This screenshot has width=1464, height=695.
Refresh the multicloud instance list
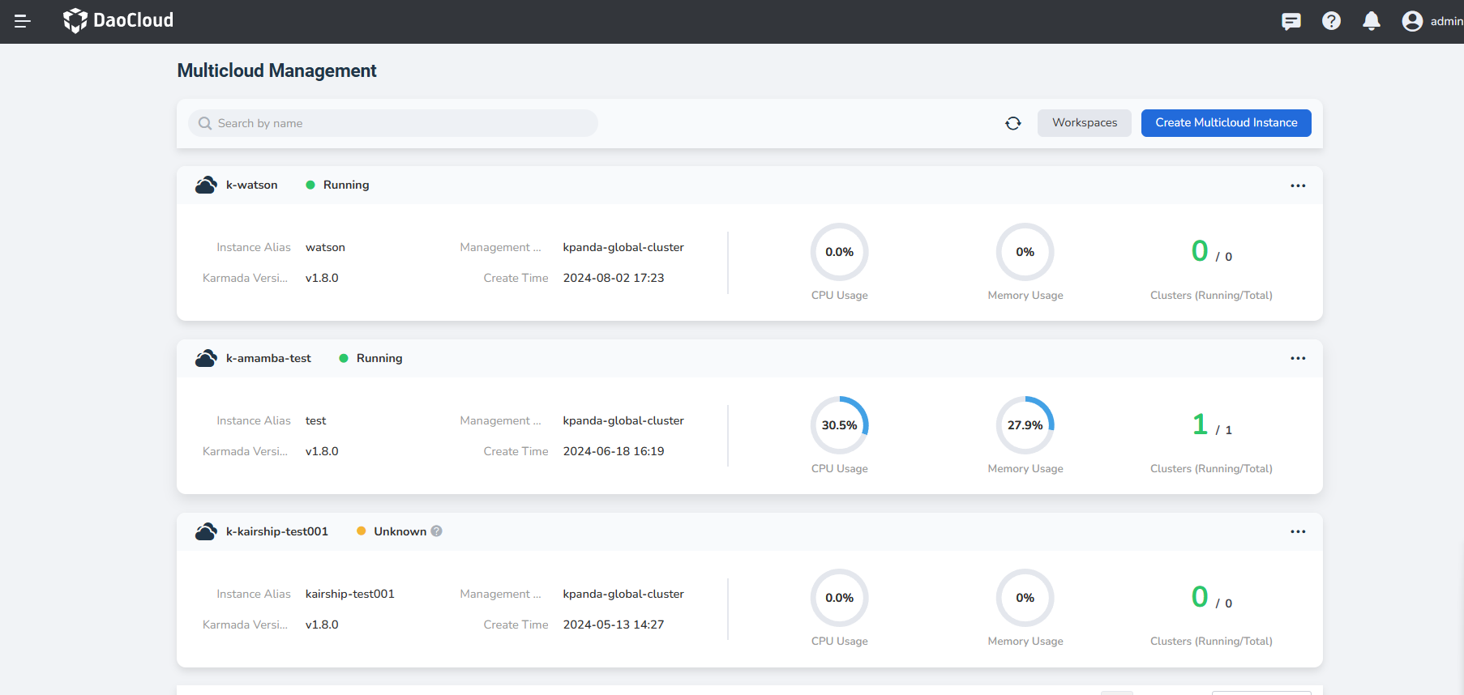(1012, 123)
